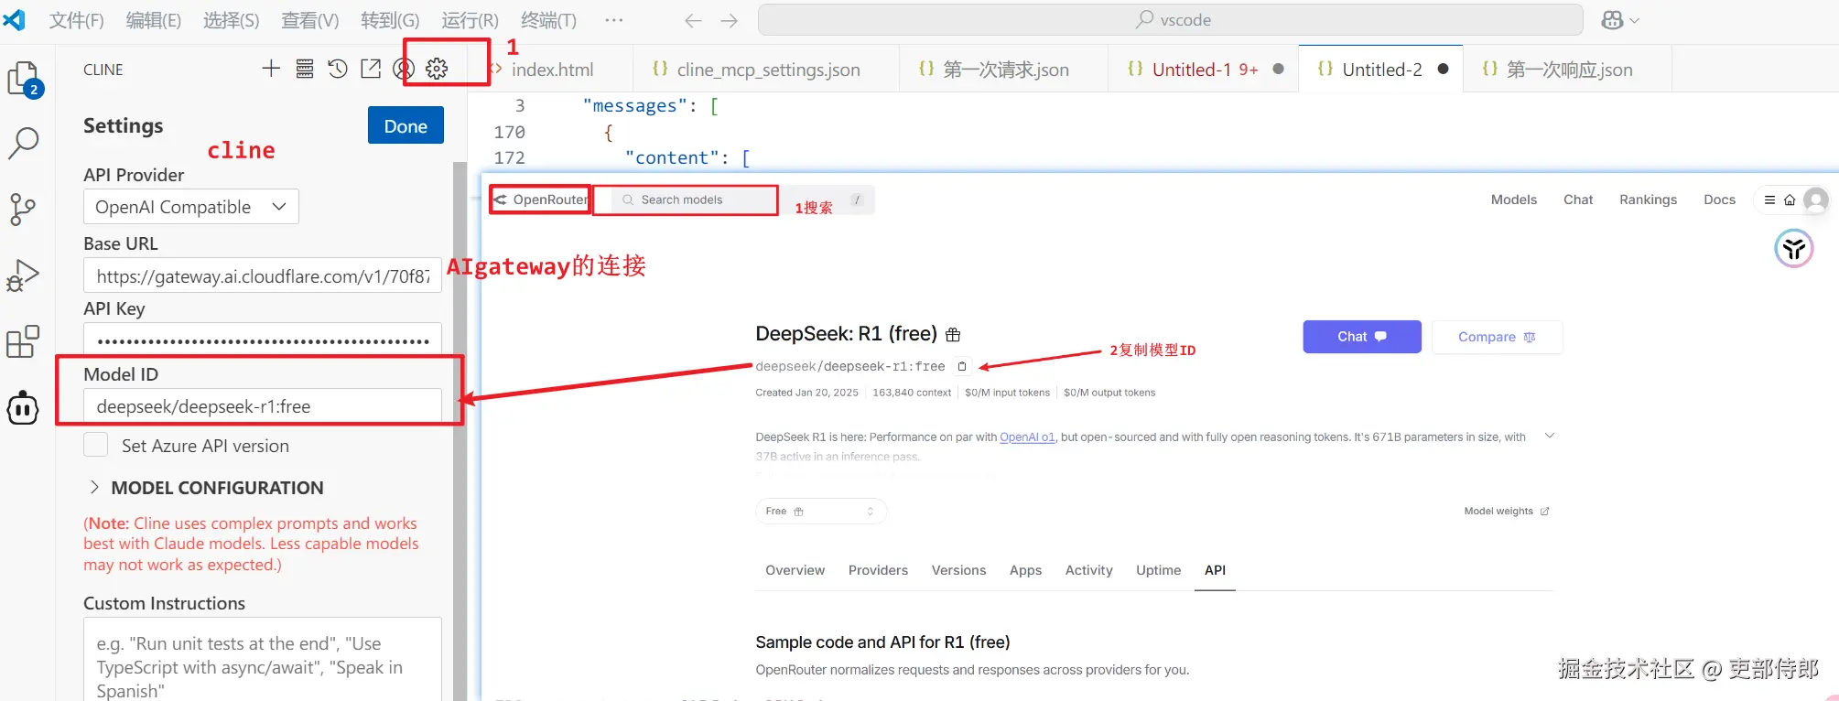Click the OpenRouter hamburger menu icon
This screenshot has height=701, width=1839.
pyautogui.click(x=1769, y=200)
